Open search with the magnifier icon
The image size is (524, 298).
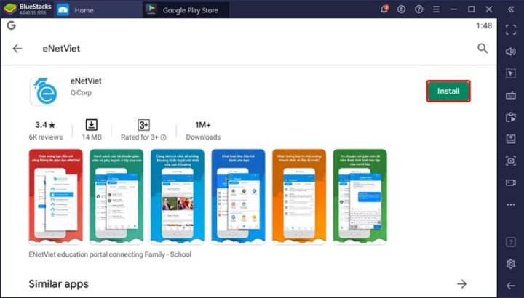pos(483,49)
